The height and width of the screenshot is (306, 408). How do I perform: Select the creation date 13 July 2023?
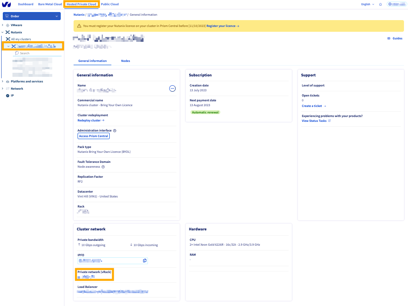(198, 90)
